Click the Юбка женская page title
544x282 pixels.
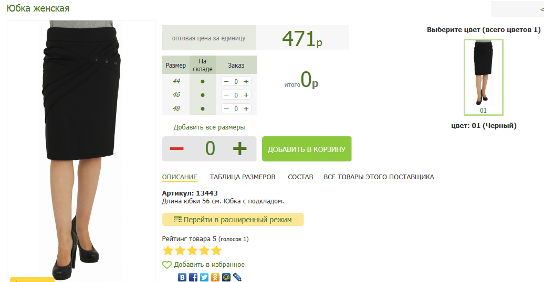pyautogui.click(x=38, y=8)
